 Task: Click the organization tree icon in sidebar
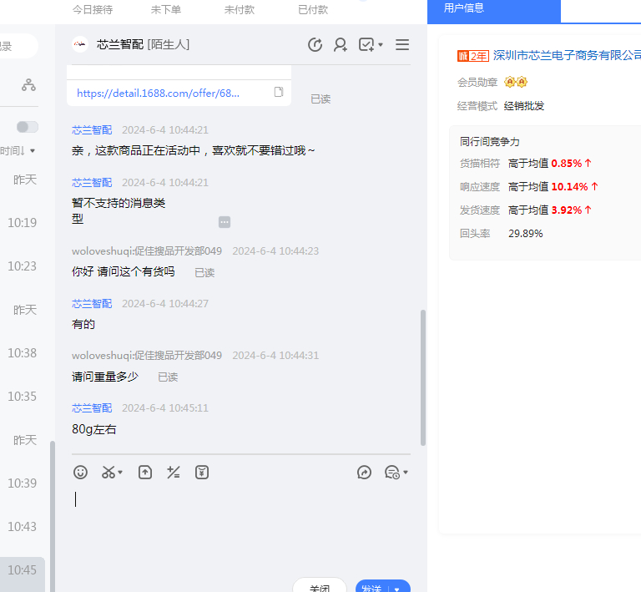coord(29,85)
